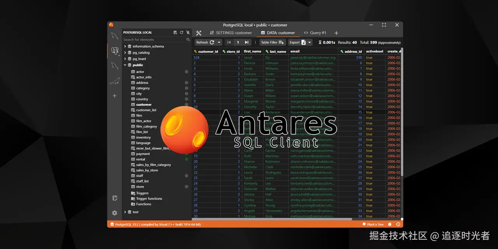Screen dimensions: 498x249
Task: Open application settings gear in sidebar
Action: click(x=115, y=213)
